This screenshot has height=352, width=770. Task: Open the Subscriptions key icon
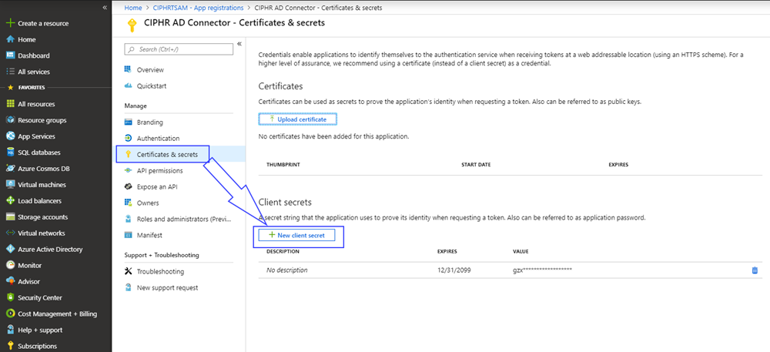10,346
